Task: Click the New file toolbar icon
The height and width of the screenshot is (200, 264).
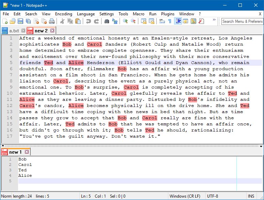Action: pyautogui.click(x=5, y=21)
